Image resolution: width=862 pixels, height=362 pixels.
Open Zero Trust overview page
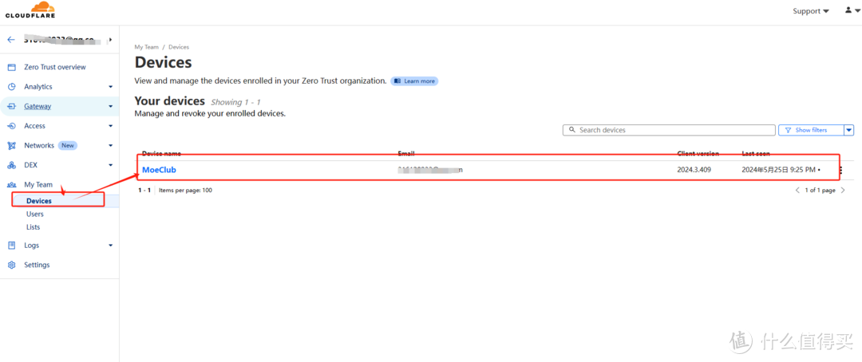pos(55,67)
